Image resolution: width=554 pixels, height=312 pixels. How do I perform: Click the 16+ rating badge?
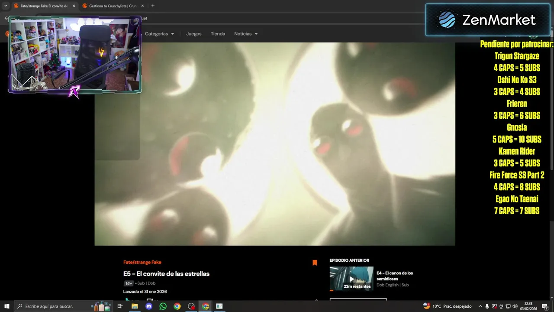pos(129,283)
